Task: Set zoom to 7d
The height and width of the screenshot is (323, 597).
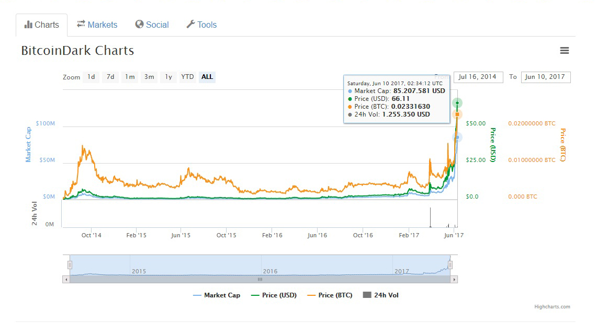Action: coord(110,77)
